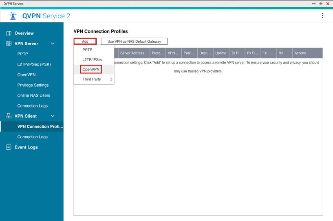Screen dimensions: 333x221
Task: Minimize the QVPN Service window
Action: (314, 4)
